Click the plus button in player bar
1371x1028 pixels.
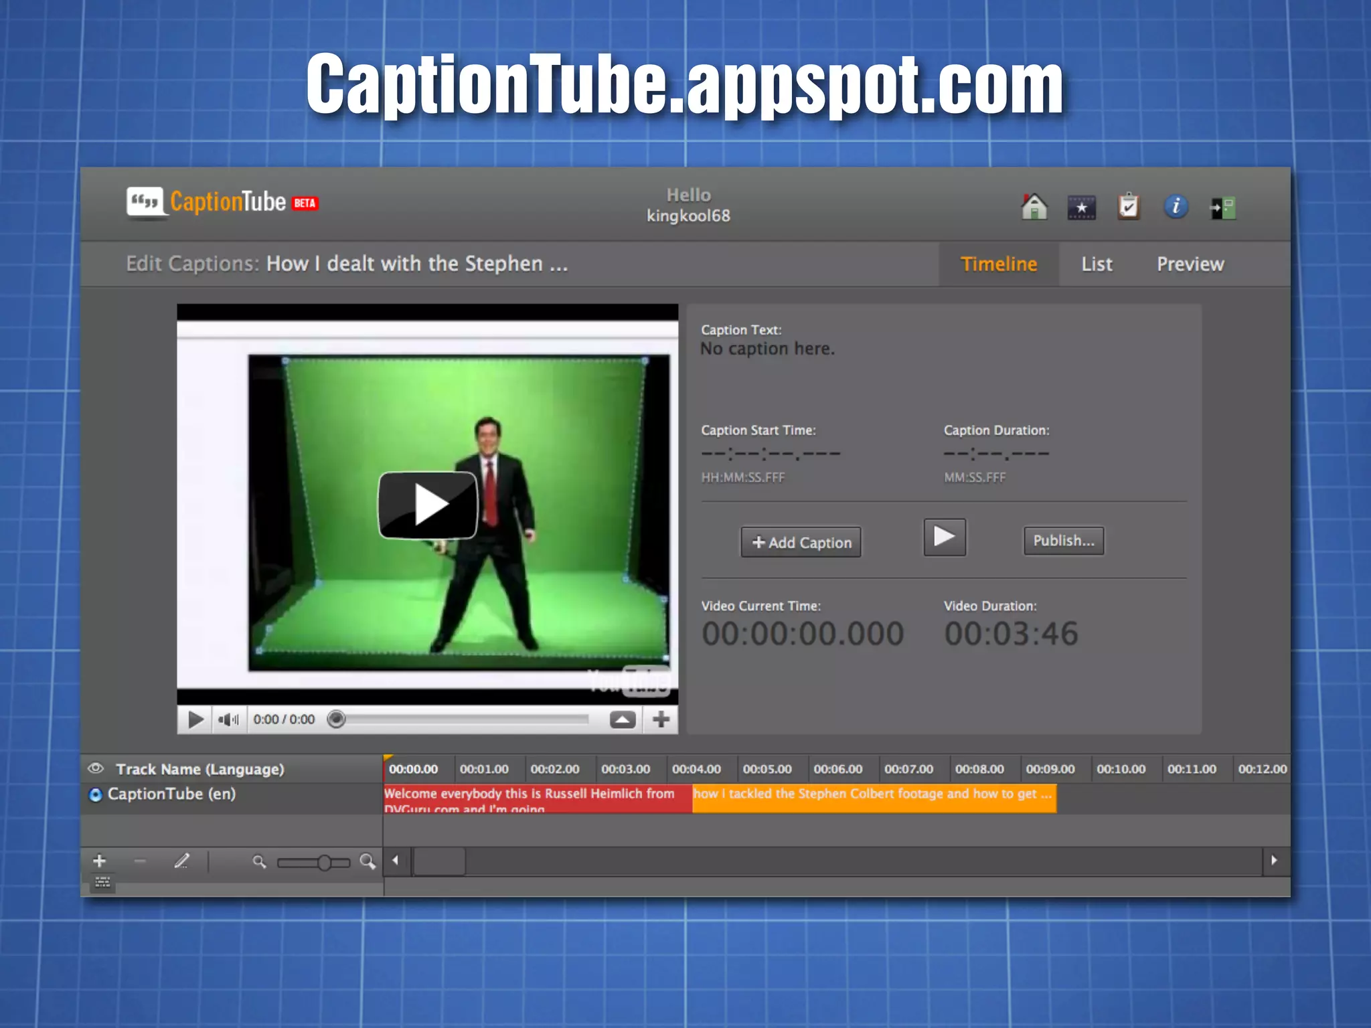click(661, 719)
